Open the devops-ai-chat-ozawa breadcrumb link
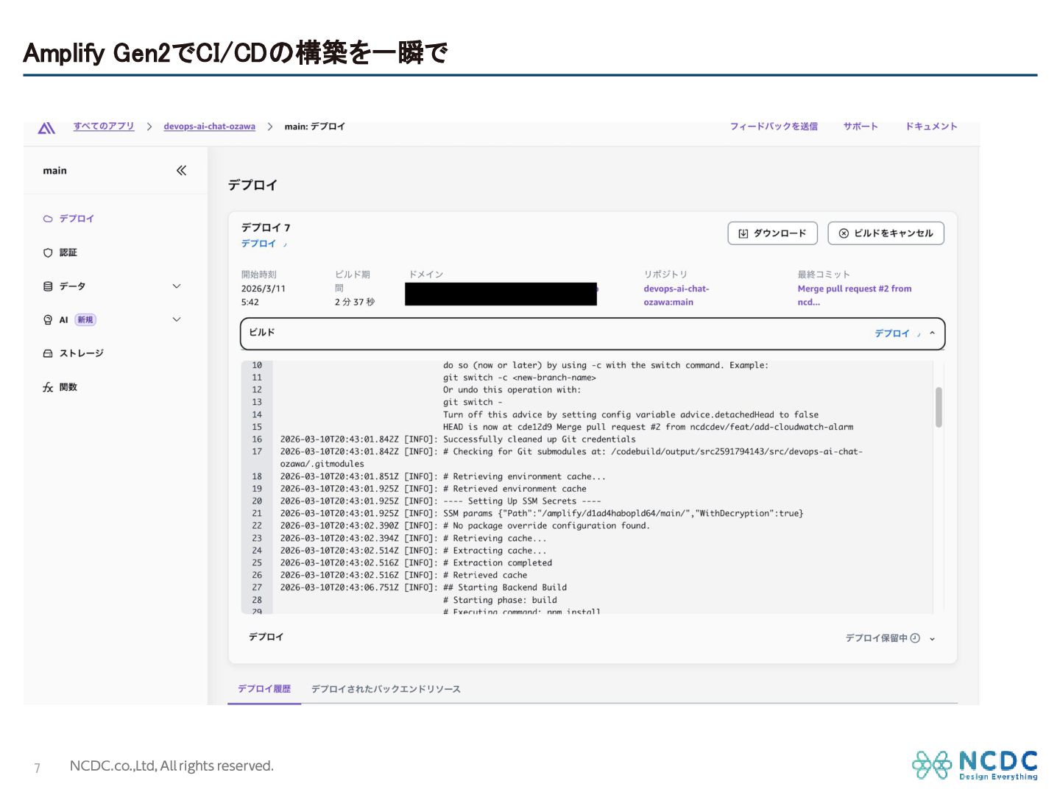 pos(210,127)
